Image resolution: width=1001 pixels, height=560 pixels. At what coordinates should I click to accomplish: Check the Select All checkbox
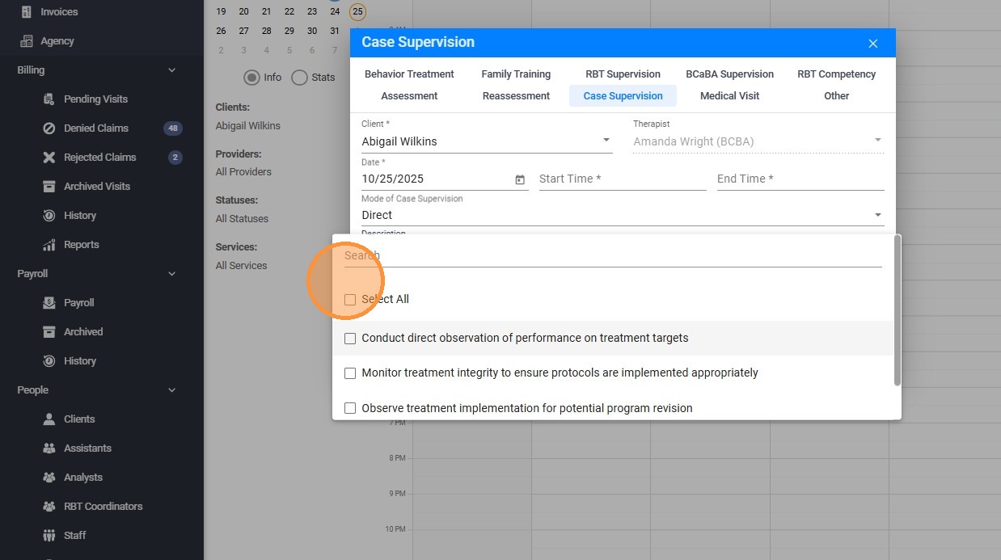pyautogui.click(x=350, y=300)
